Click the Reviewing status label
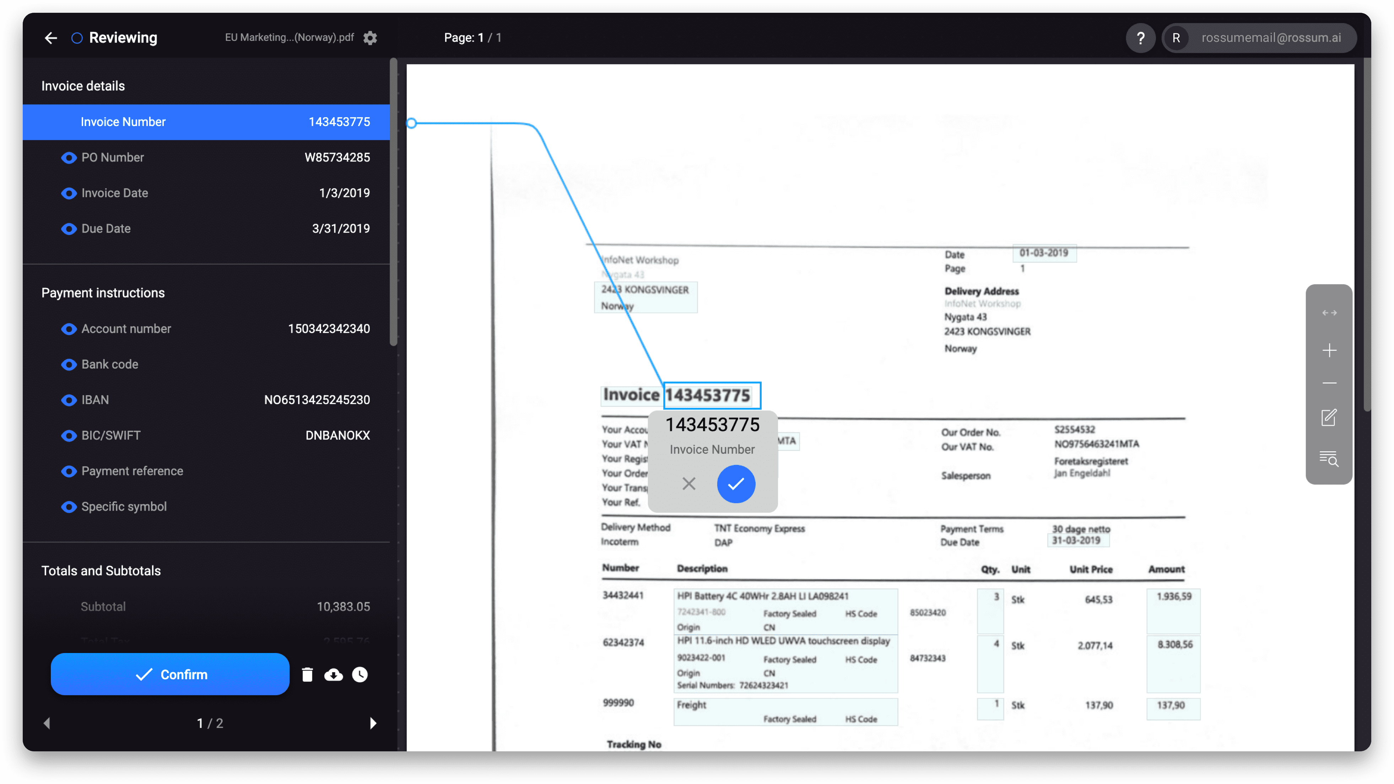1394x784 pixels. pos(123,38)
